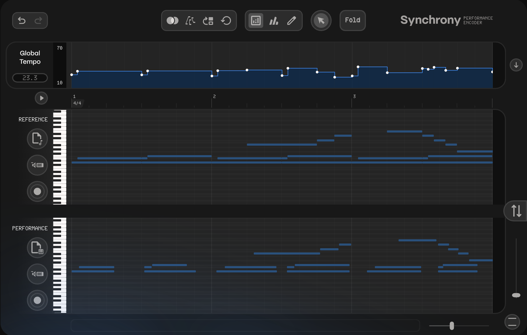Viewport: 527px width, 335px height.
Task: Load a file into the Reference track
Action: click(37, 139)
